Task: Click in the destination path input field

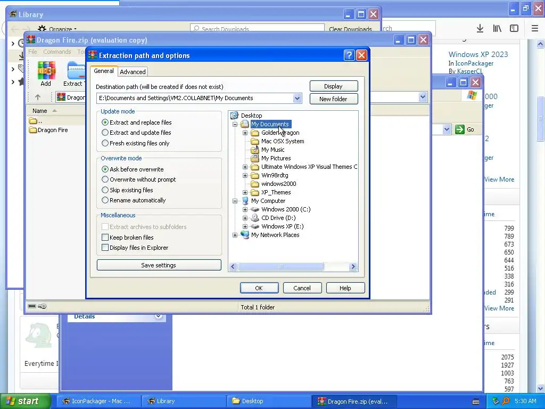Action: tap(195, 99)
